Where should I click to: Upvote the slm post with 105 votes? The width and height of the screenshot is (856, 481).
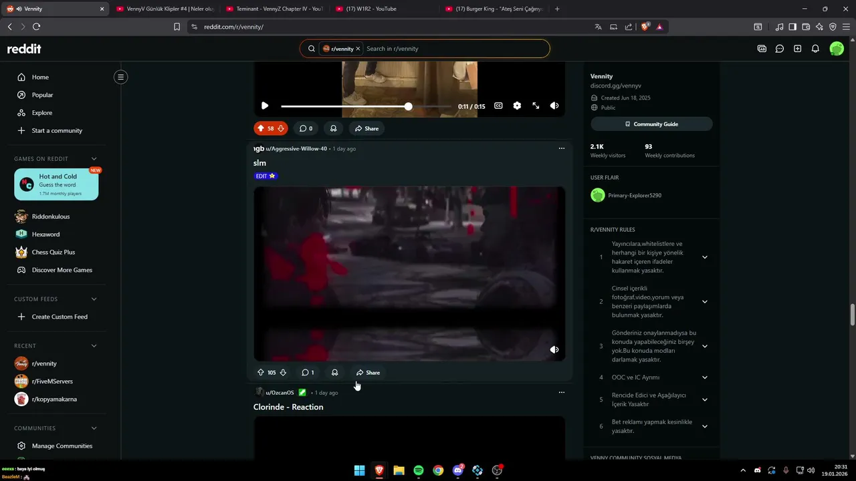261,373
